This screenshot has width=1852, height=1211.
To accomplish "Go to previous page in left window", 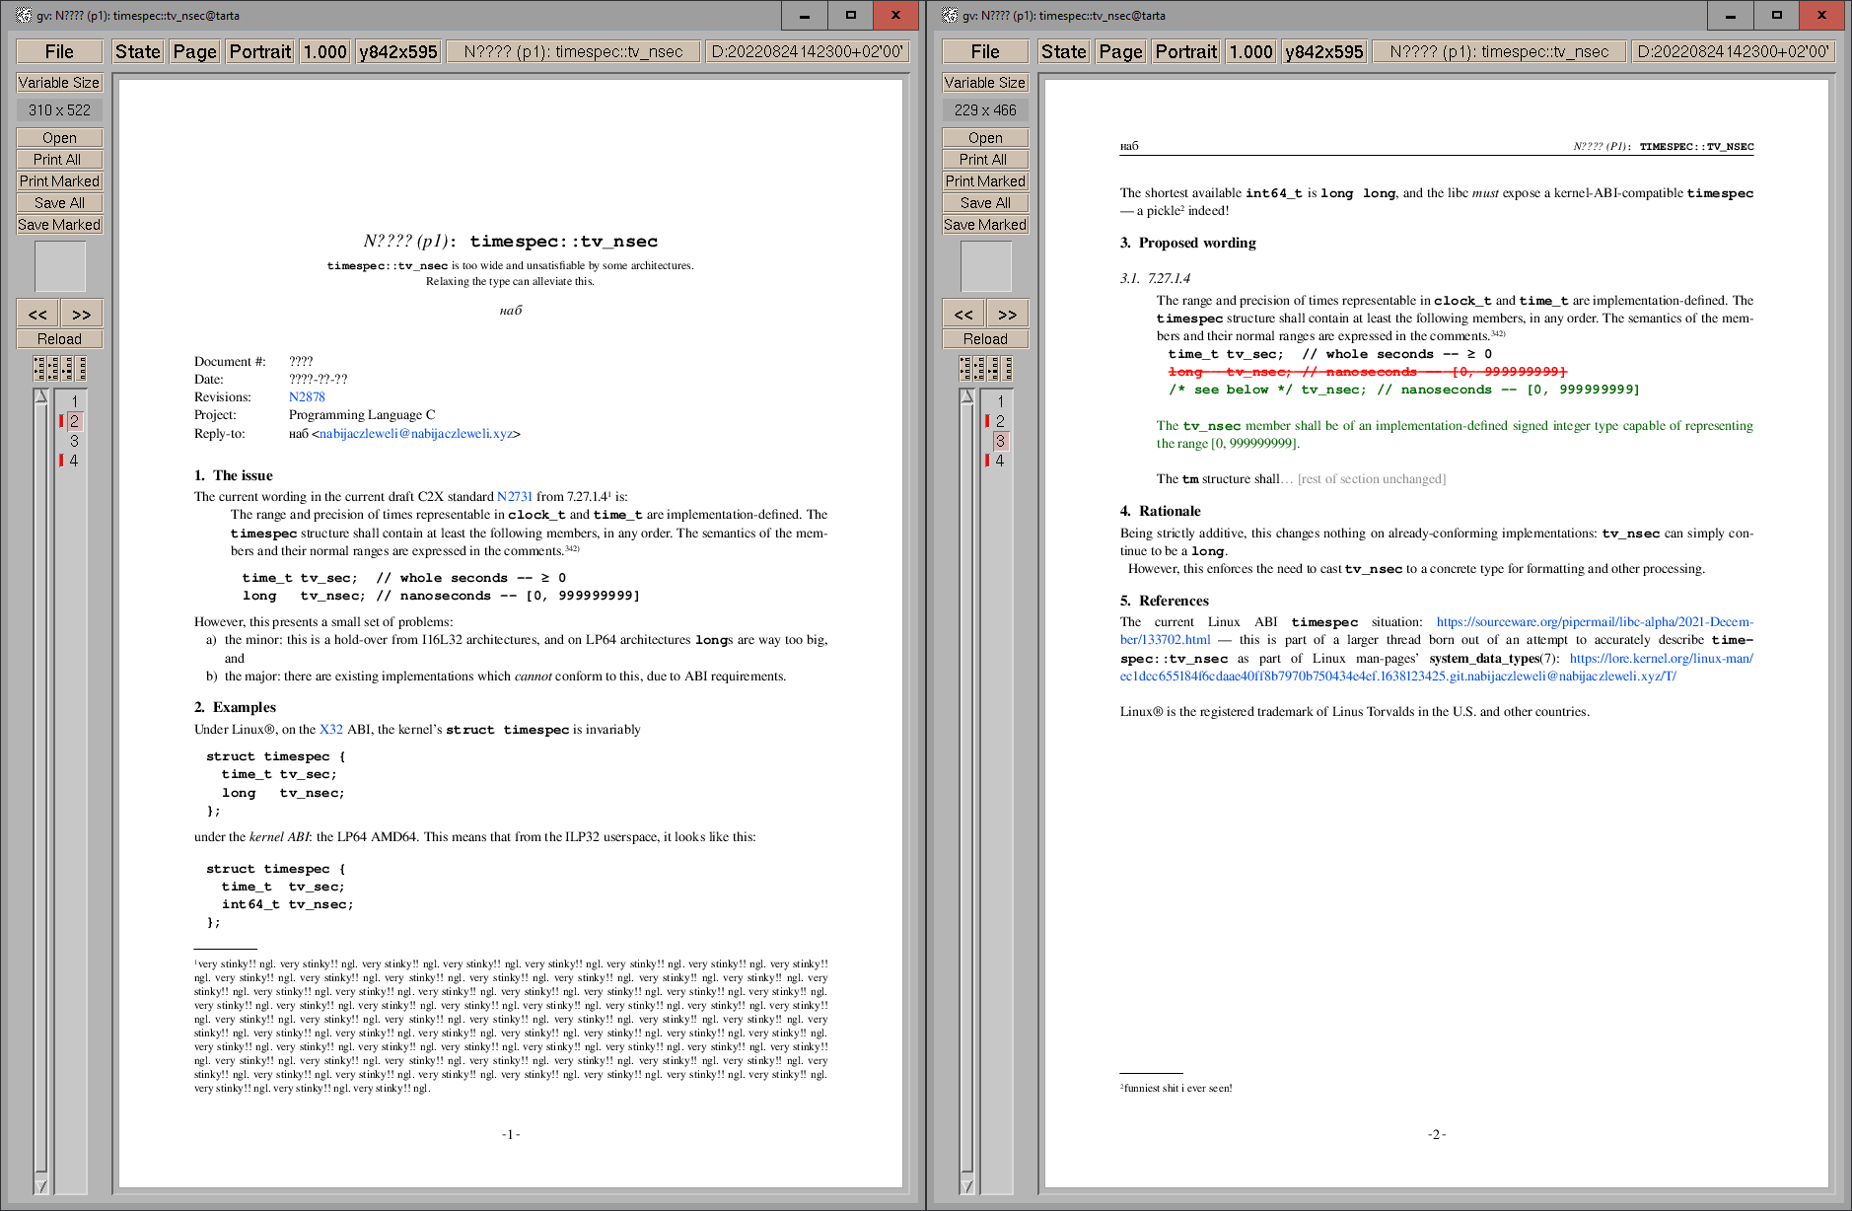I will click(x=37, y=314).
